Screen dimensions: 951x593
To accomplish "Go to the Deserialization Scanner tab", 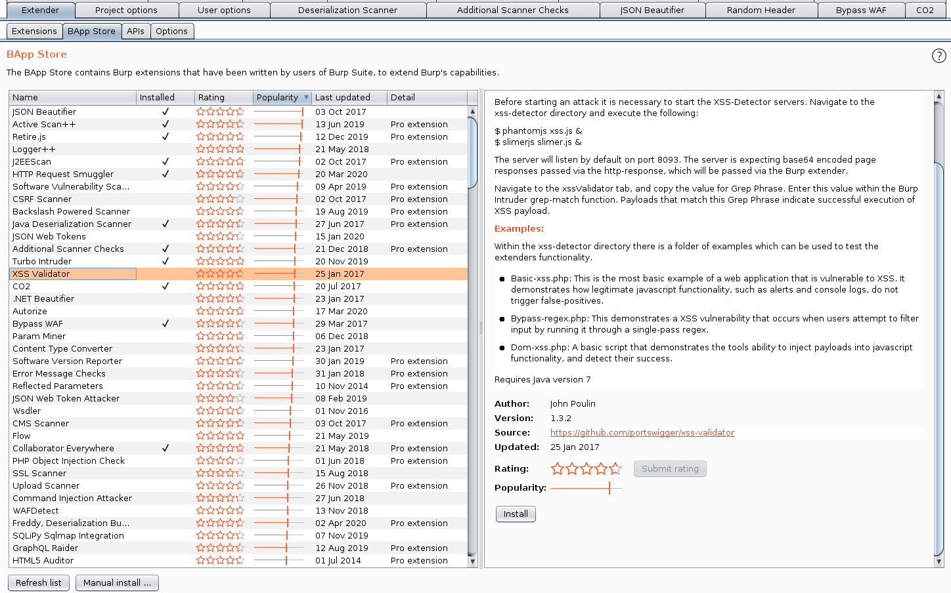I will [347, 10].
